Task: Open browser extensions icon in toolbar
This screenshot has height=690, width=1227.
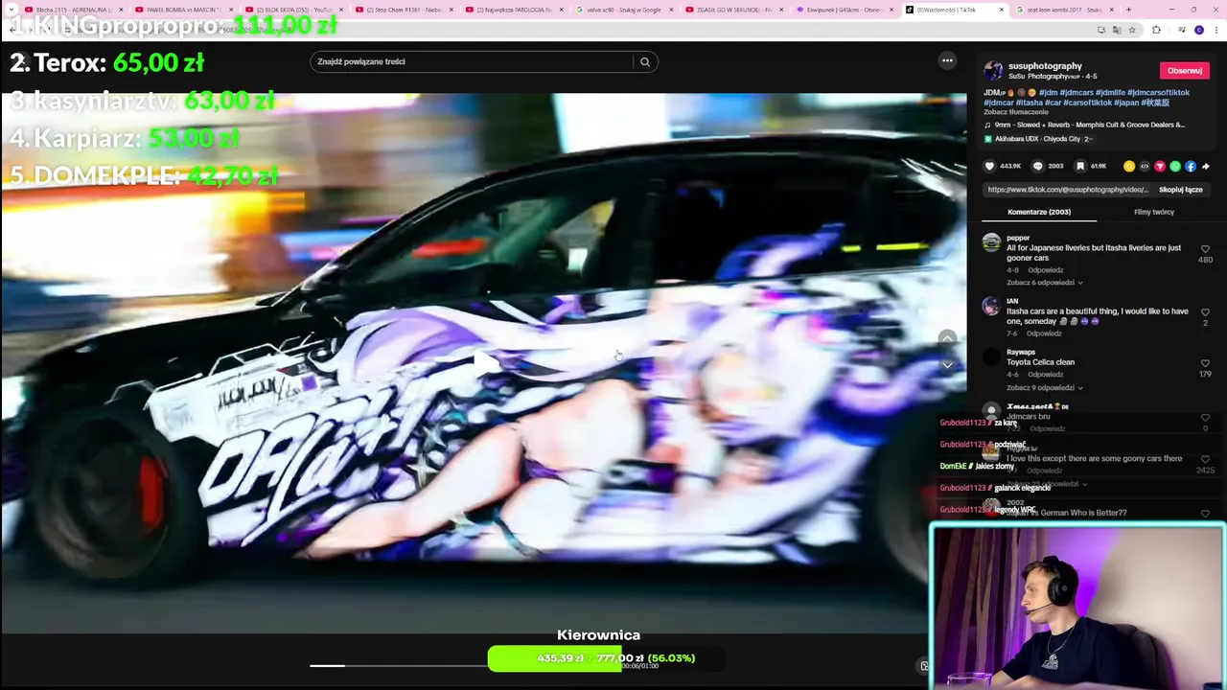Action: click(1156, 30)
